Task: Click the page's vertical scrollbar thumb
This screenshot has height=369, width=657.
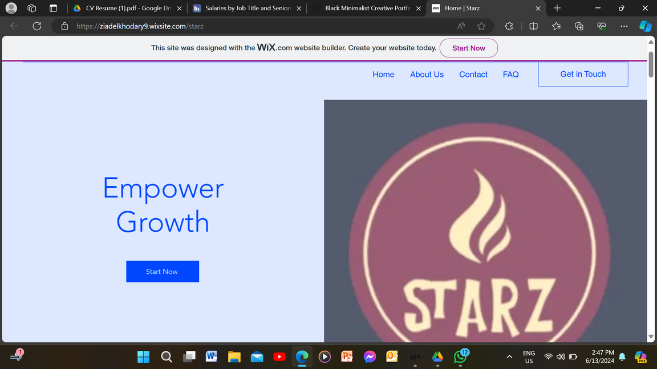Action: tap(651, 65)
